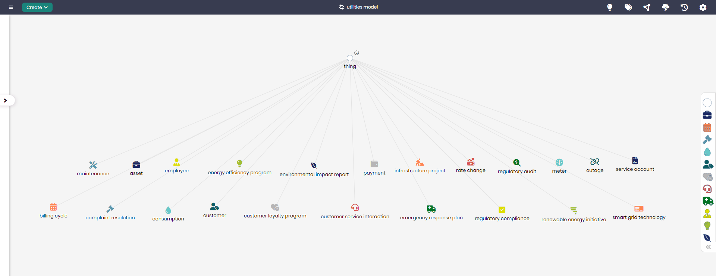
Task: Click the 'energy efficiency program' label
Action: (x=240, y=173)
